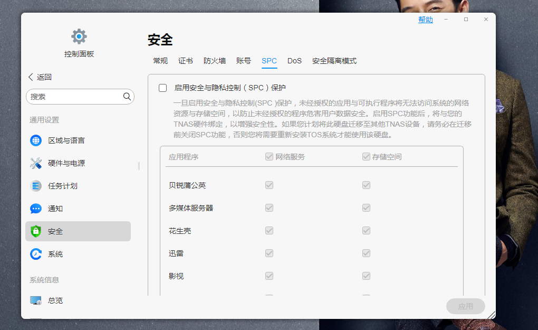Toggle 花生壳 storage space checkbox
Image resolution: width=538 pixels, height=330 pixels.
click(x=367, y=230)
